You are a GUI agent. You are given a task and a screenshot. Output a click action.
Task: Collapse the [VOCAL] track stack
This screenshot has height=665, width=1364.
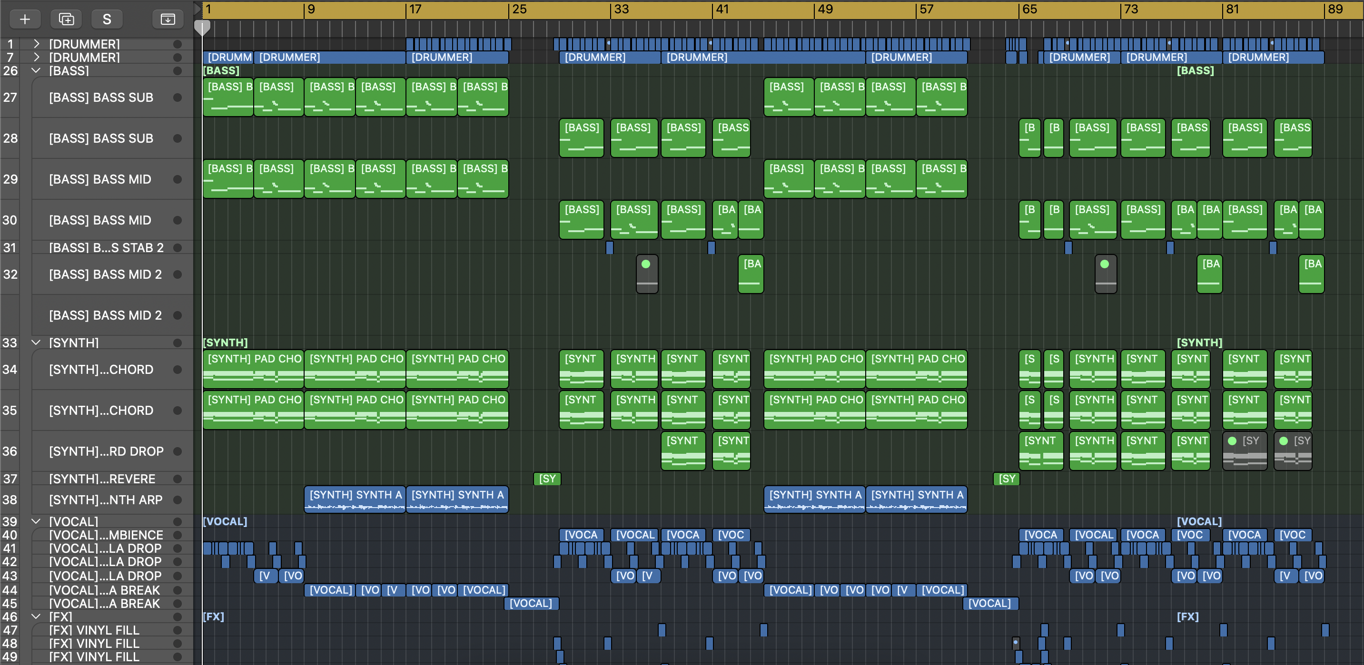[x=36, y=521]
